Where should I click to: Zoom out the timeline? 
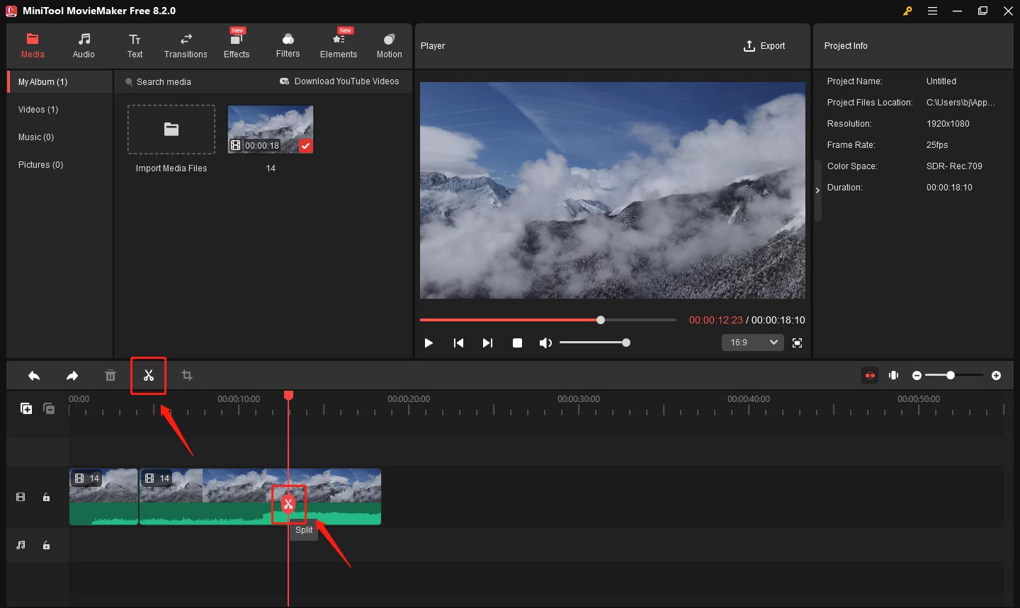coord(917,375)
